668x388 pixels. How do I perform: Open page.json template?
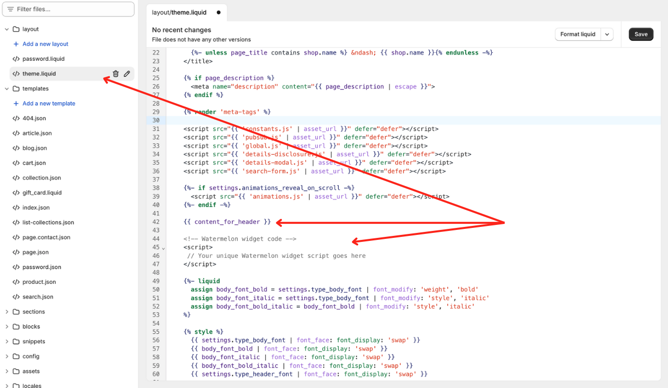click(x=35, y=252)
